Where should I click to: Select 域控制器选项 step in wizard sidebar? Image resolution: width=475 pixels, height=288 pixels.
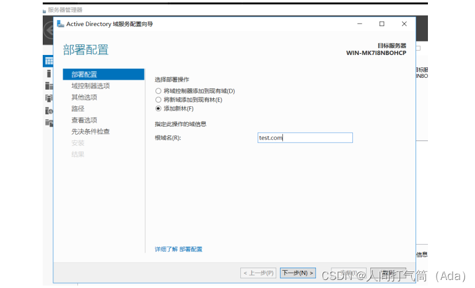tap(90, 86)
